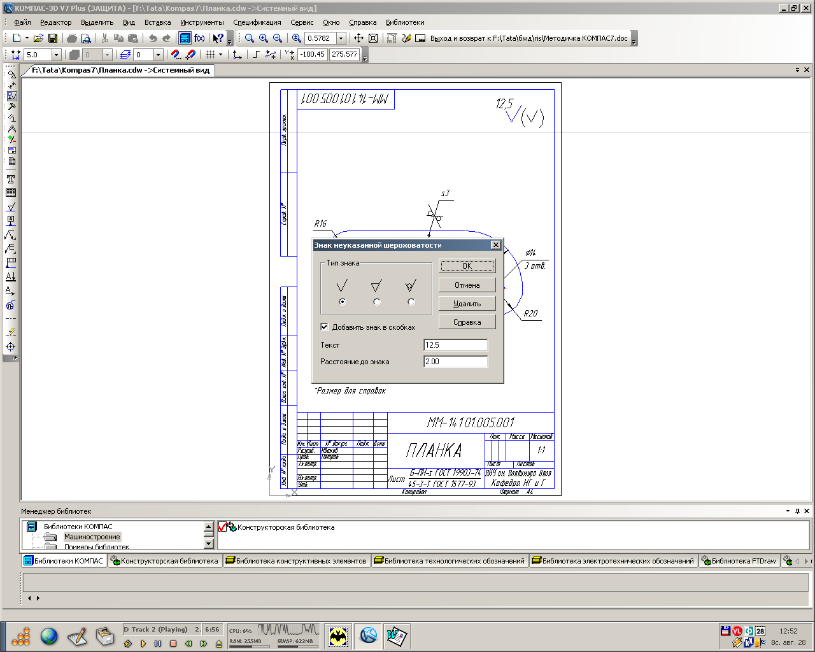Open print preview from the toolbar
This screenshot has height=652, width=815.
click(86, 38)
